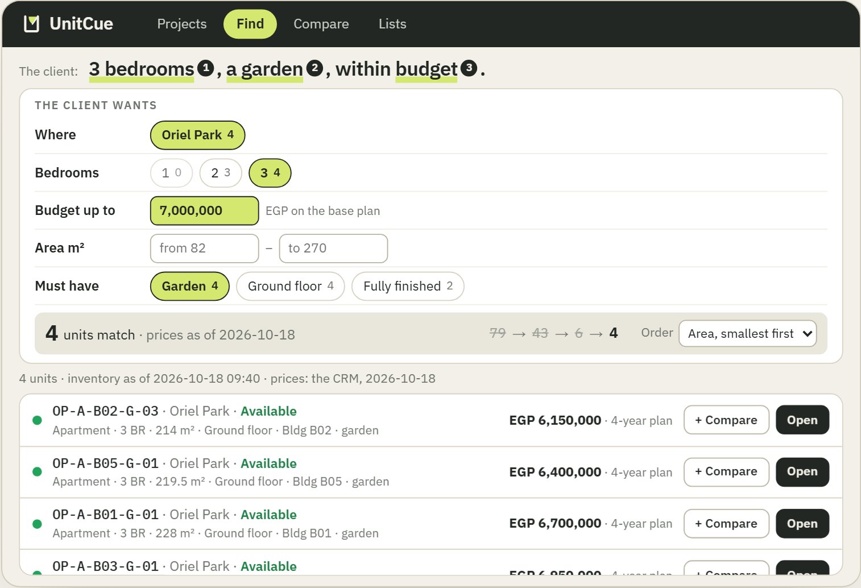Deselect the 3 bedrooms filter chip
This screenshot has height=588, width=861.
pyautogui.click(x=270, y=173)
